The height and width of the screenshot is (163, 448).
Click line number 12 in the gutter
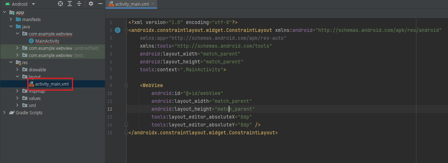coord(110,109)
